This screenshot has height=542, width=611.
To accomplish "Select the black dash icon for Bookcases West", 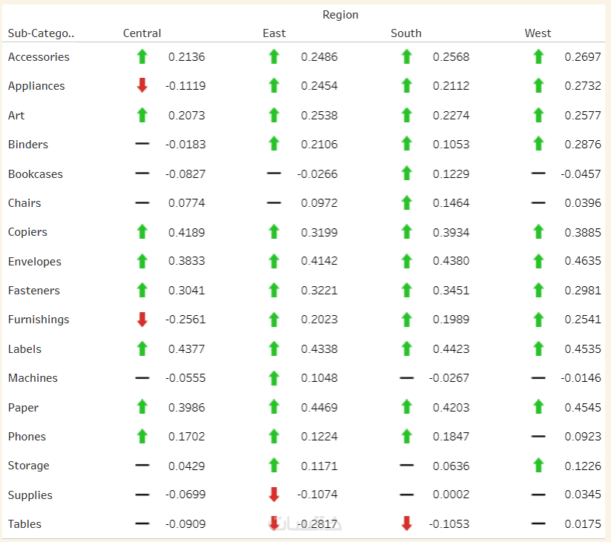I will click(538, 173).
